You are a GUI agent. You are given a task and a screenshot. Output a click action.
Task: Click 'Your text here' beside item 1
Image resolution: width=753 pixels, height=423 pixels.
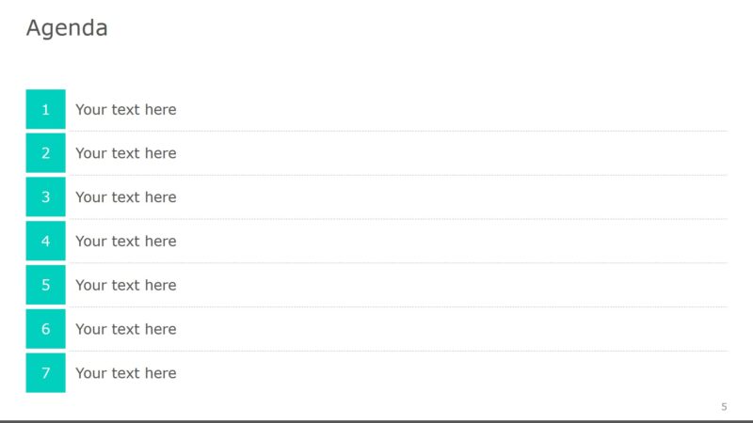(126, 109)
